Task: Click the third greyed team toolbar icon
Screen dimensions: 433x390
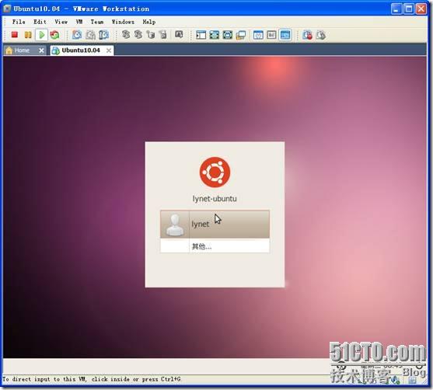Action: 151,35
